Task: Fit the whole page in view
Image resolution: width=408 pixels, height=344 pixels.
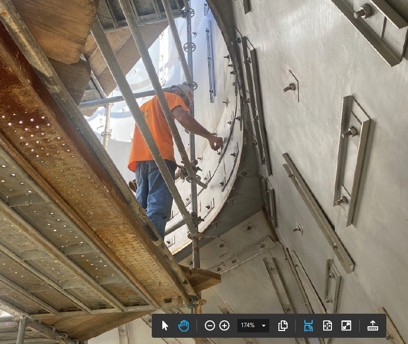Action: pyautogui.click(x=328, y=326)
